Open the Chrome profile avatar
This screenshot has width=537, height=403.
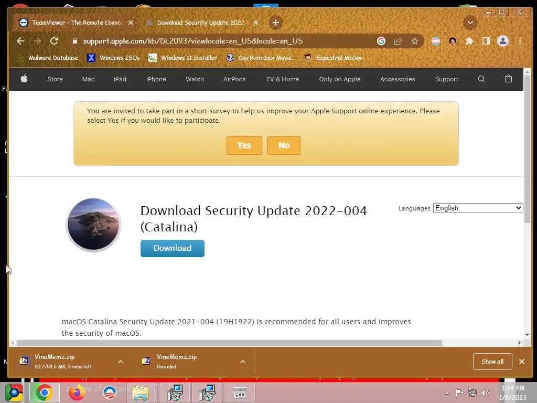(503, 41)
